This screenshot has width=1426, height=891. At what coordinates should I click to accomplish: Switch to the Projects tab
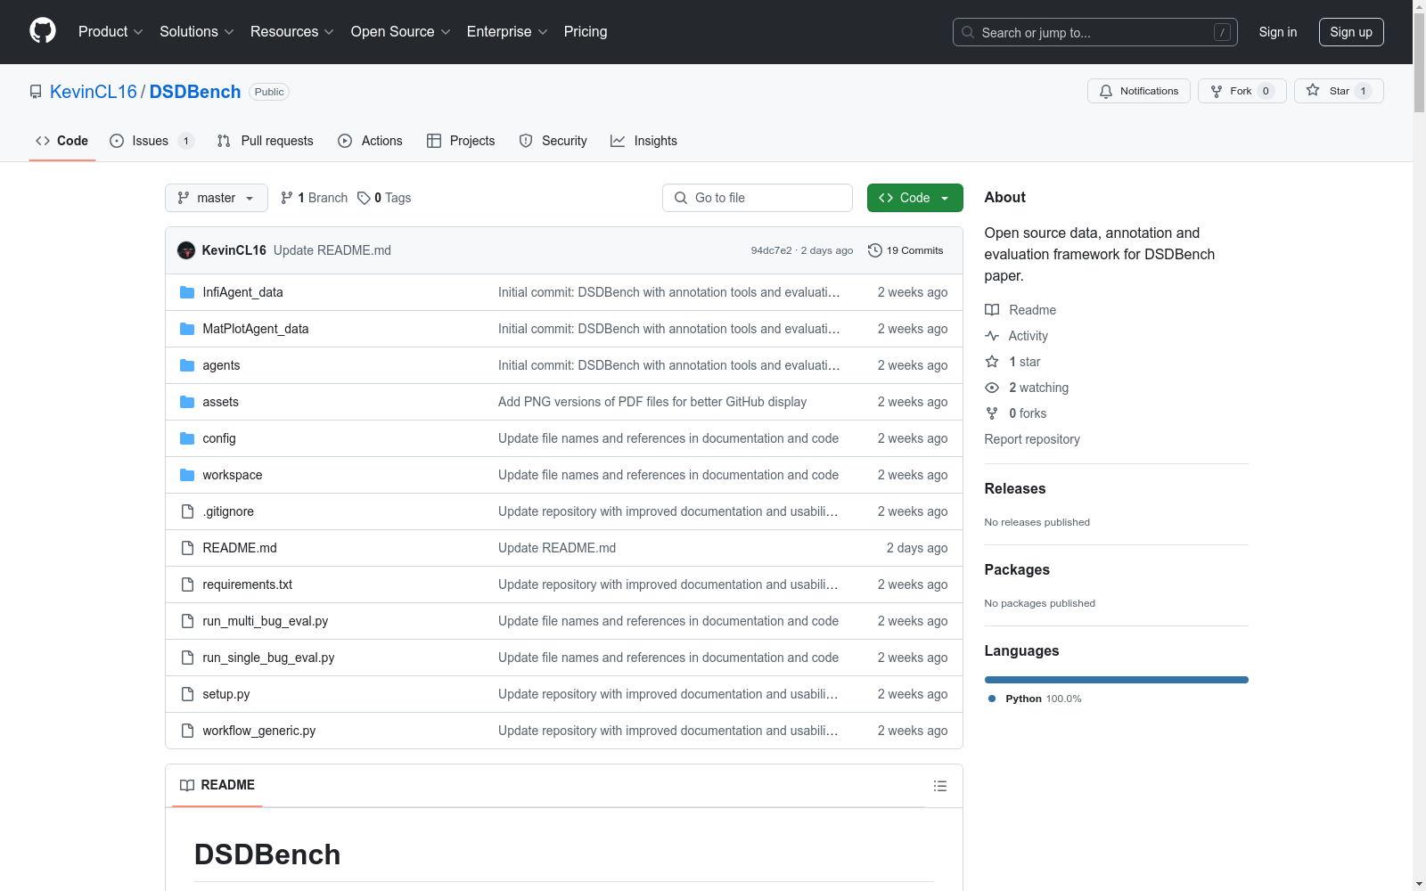coord(461,141)
